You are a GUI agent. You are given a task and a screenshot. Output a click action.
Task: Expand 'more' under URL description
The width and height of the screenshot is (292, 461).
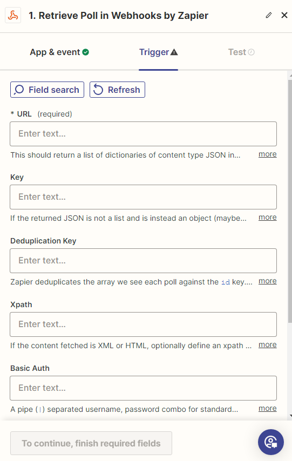[x=267, y=154]
